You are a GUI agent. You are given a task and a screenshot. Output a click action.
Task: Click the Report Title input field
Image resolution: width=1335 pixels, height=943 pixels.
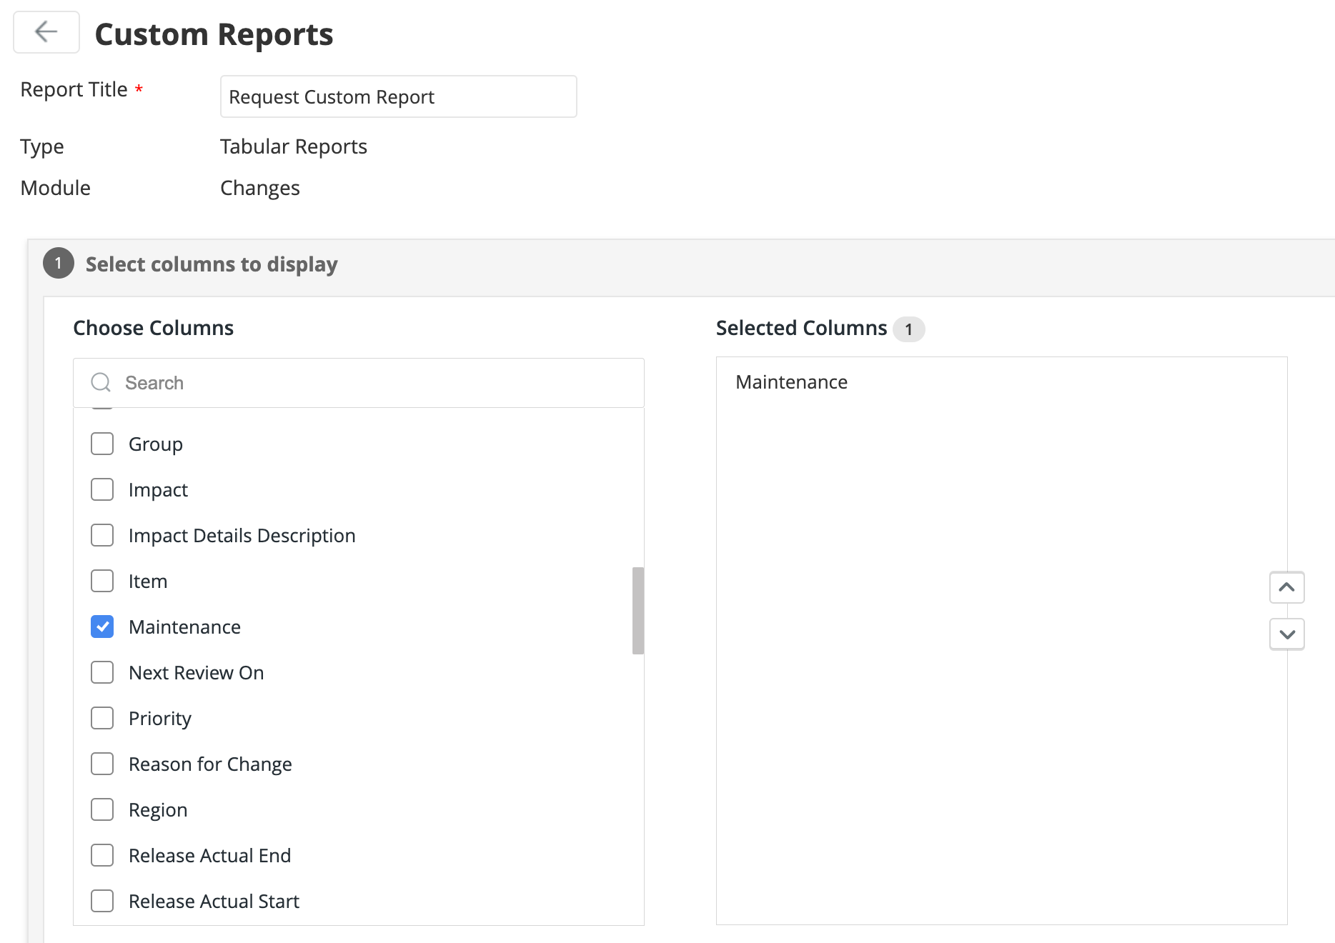click(x=397, y=96)
